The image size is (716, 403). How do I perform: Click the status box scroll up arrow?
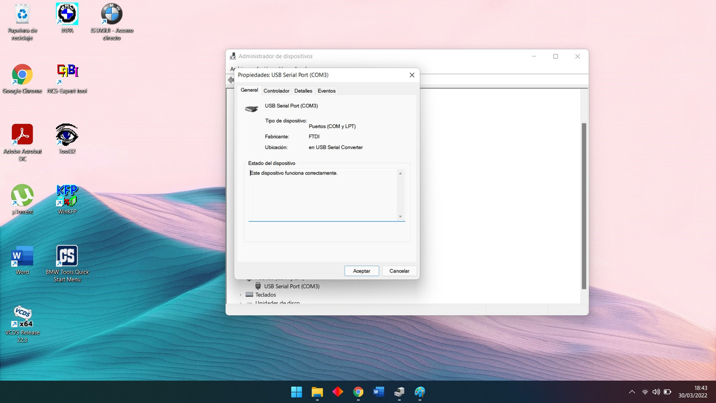(x=401, y=173)
